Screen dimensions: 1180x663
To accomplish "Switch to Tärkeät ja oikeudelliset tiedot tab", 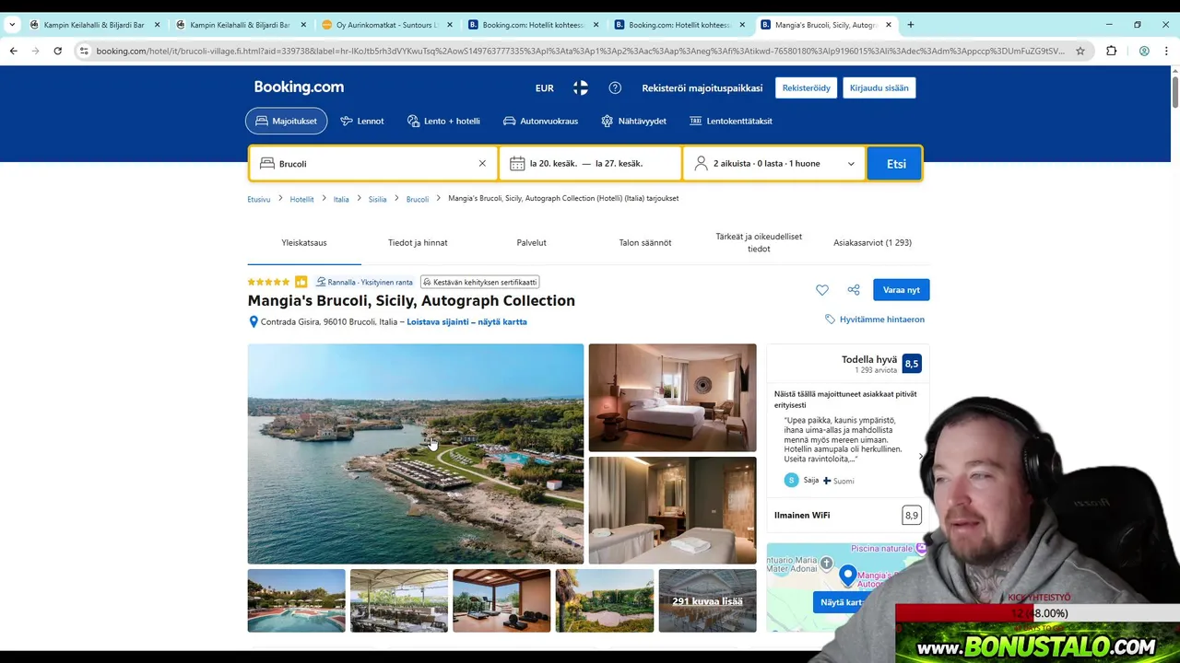I will pyautogui.click(x=759, y=243).
